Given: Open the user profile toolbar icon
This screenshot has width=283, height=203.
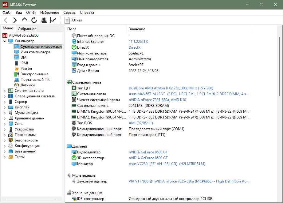Looking at the screenshot, I should (44, 20).
